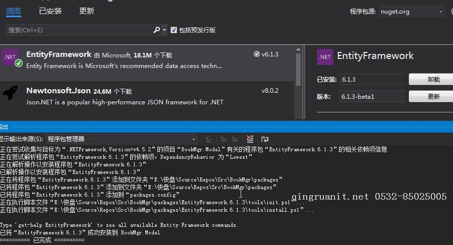Open the 程序包源 nuget.org dropdown

point(411,12)
